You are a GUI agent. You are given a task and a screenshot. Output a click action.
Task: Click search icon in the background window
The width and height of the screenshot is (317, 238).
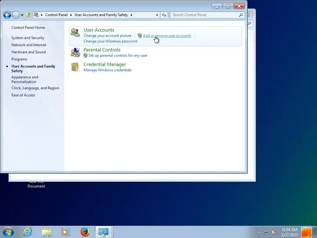250,24
